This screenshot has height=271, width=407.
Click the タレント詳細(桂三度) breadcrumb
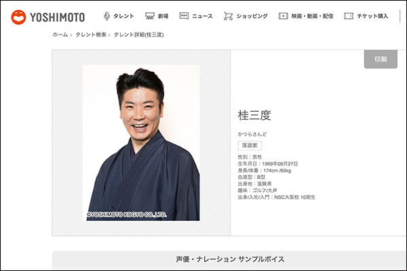(x=139, y=35)
